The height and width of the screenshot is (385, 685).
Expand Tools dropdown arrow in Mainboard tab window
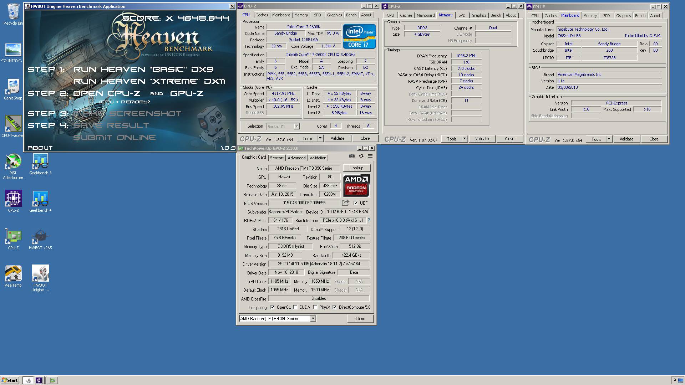(609, 139)
